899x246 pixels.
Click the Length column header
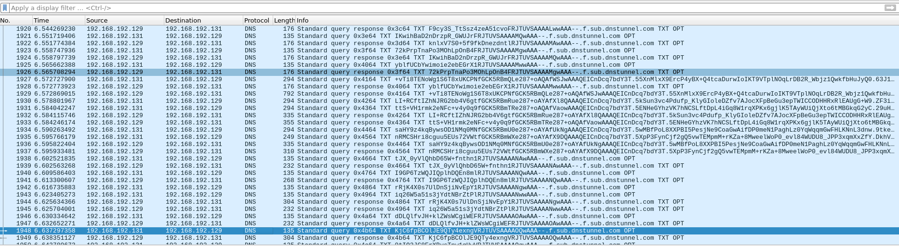284,20
